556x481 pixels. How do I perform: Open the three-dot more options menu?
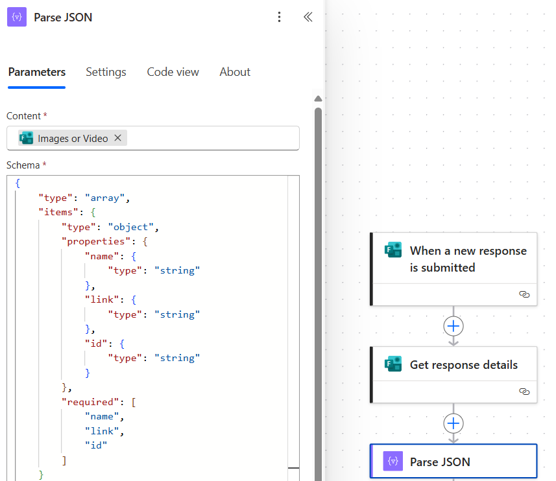tap(279, 17)
